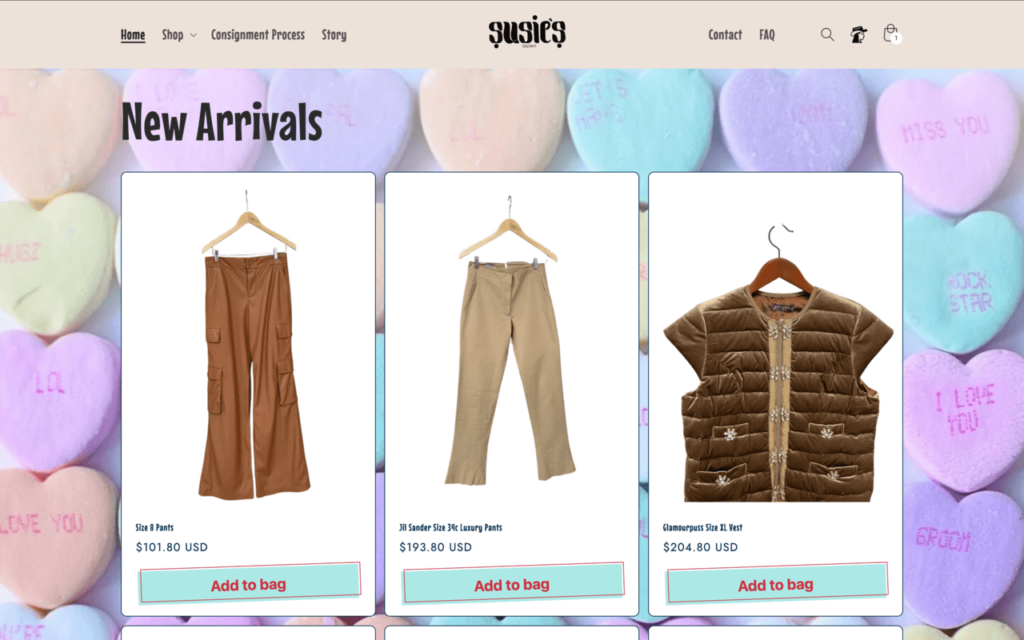Open the Story page link

coord(334,34)
